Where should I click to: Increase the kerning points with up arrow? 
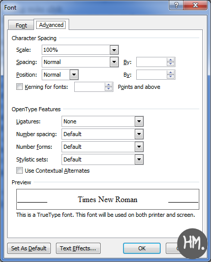108,85
